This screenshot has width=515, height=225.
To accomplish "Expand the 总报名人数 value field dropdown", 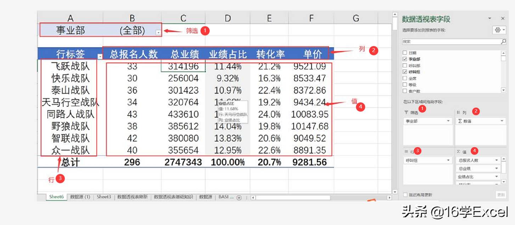I will [x=497, y=161].
